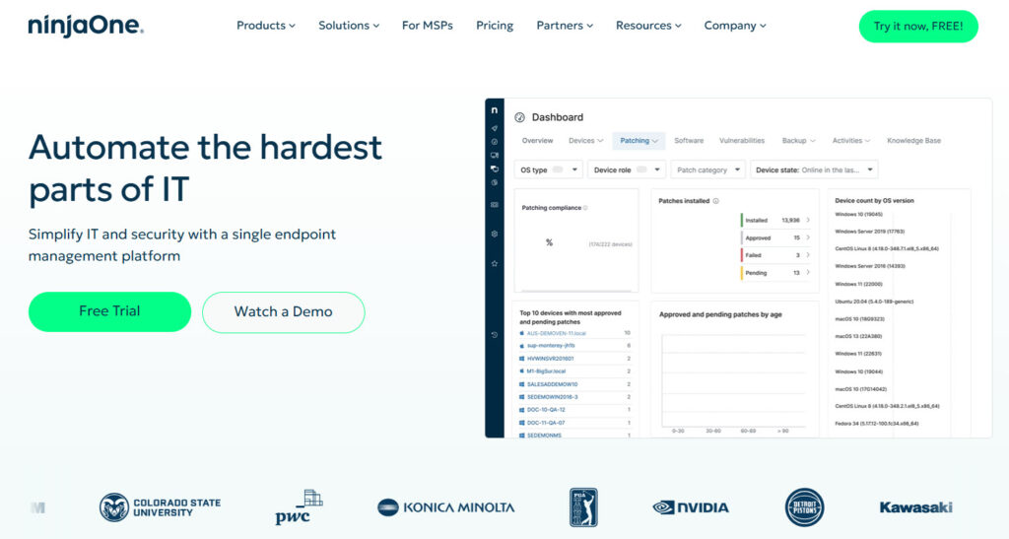Click the 'n' logo atop the dashboard sidebar
Viewport: 1009px width, 539px height.
coord(495,110)
